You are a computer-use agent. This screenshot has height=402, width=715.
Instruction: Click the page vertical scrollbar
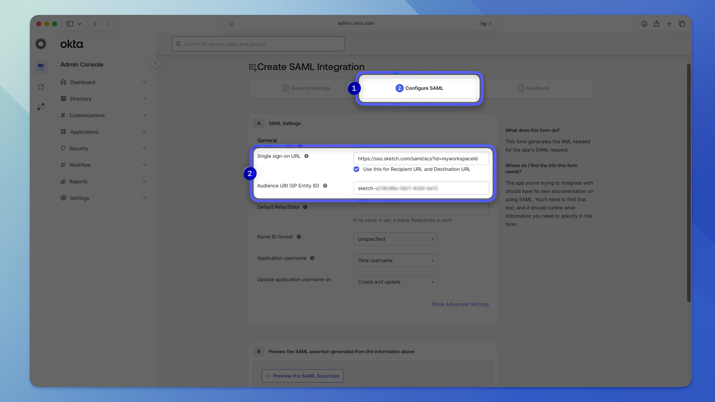click(x=689, y=182)
